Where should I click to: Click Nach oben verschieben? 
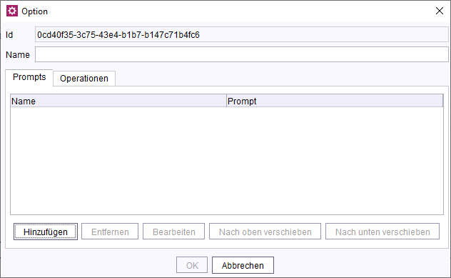point(265,232)
